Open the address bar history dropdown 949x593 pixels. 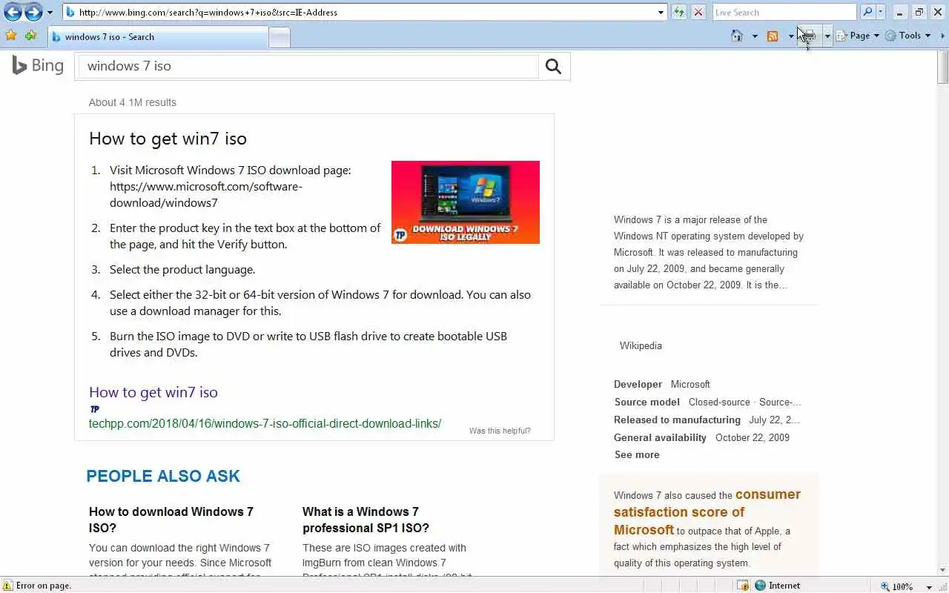pos(661,12)
